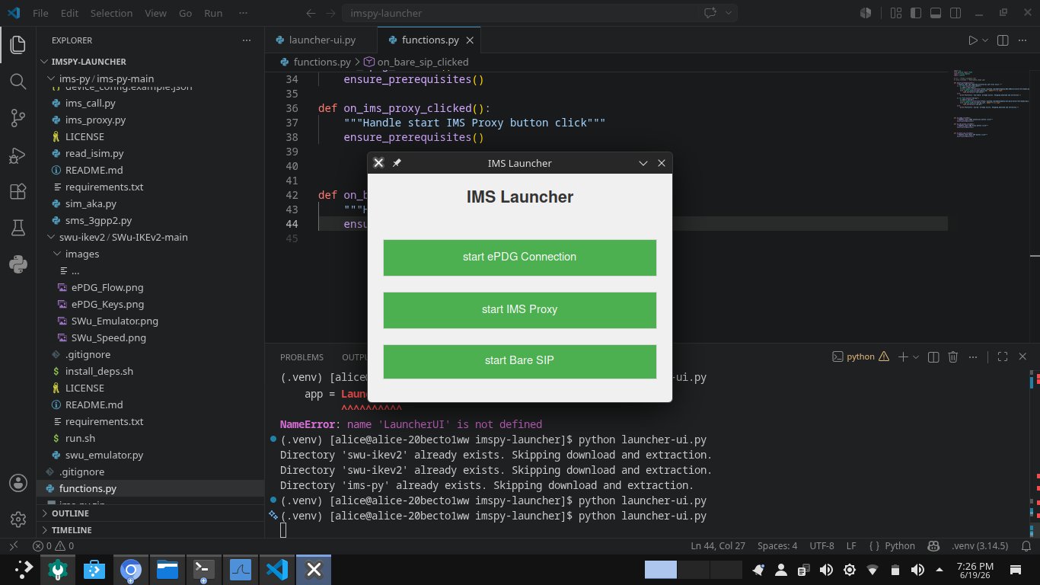Kill the terminal with trash icon
This screenshot has height=585, width=1040.
click(953, 356)
